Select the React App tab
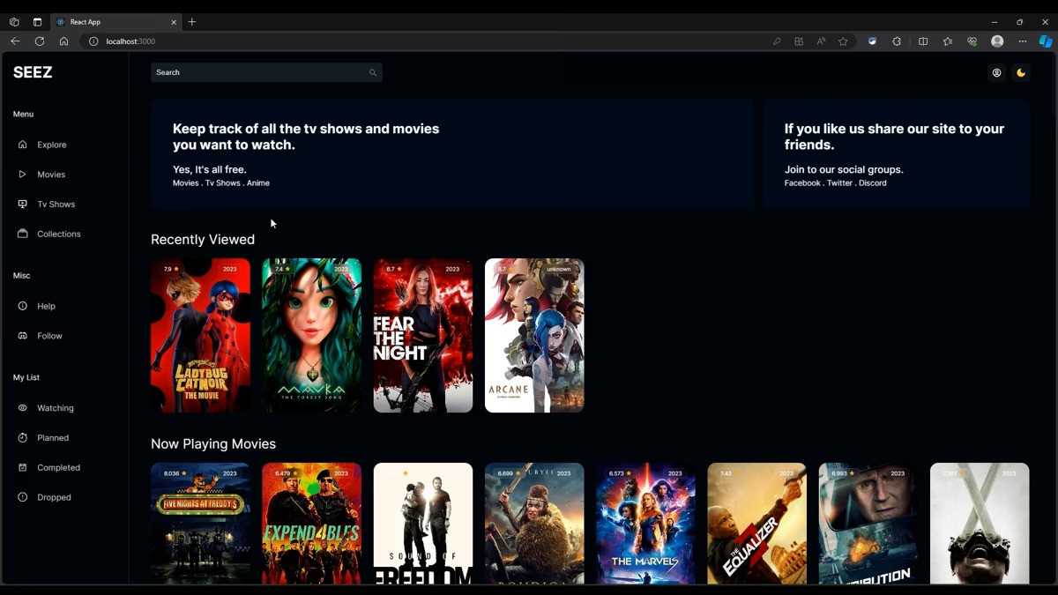 (116, 22)
